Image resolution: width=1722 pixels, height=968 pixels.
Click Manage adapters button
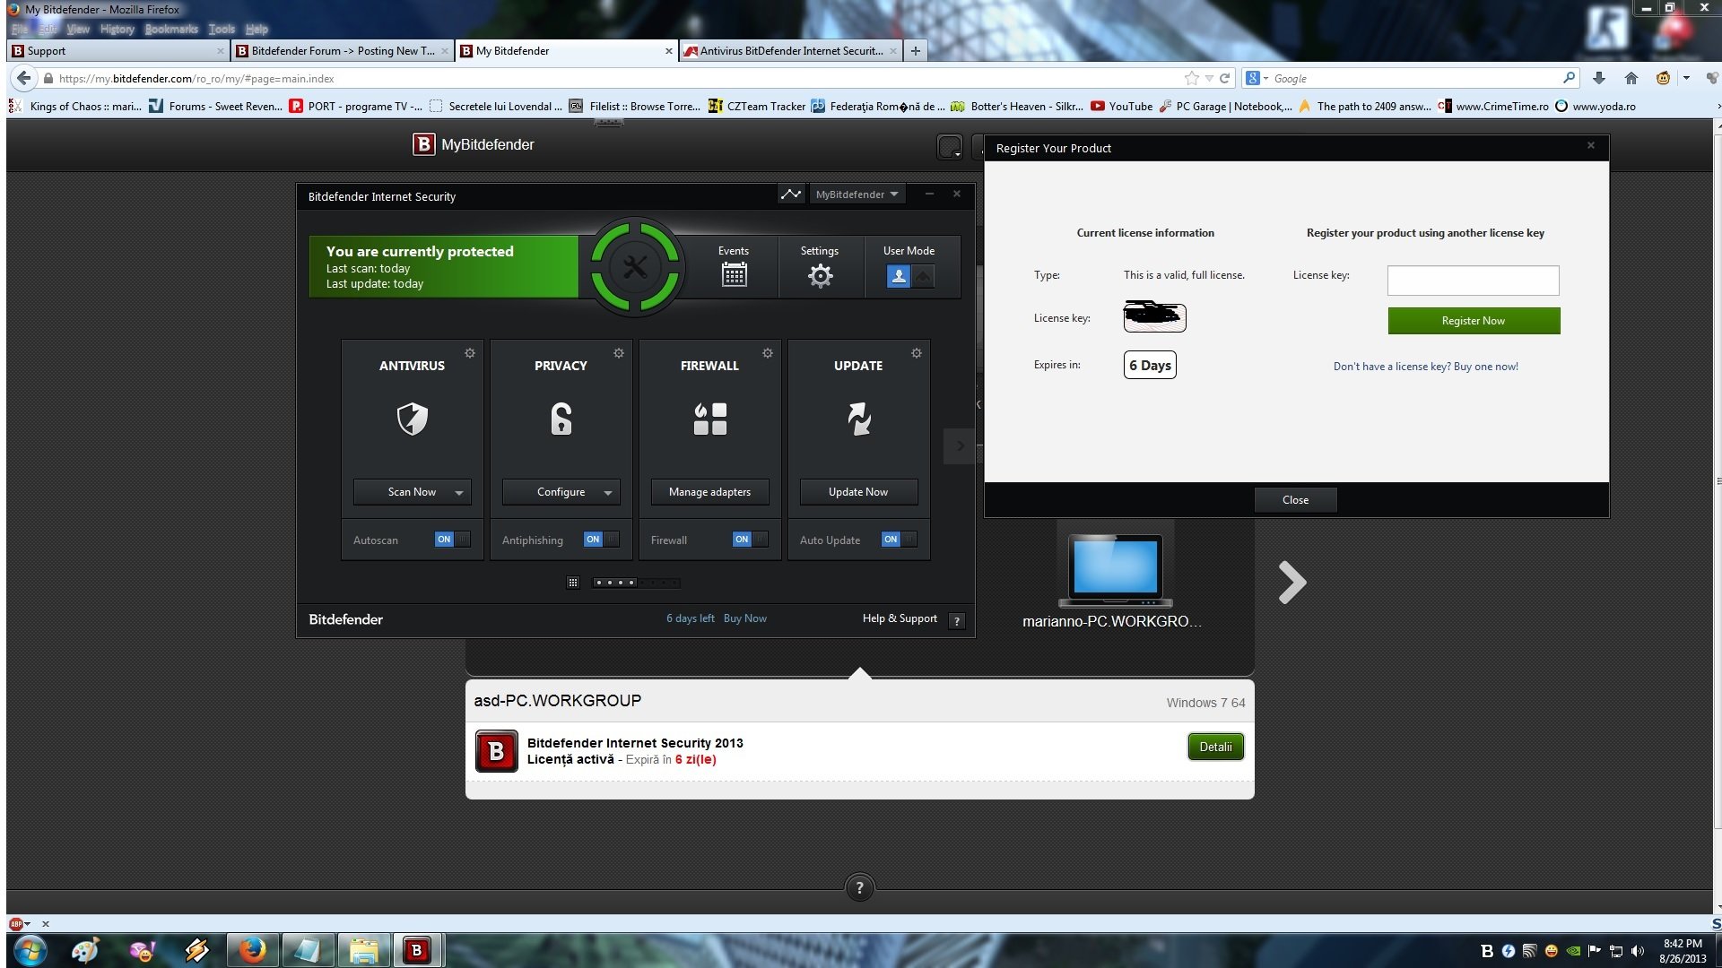[x=709, y=492]
